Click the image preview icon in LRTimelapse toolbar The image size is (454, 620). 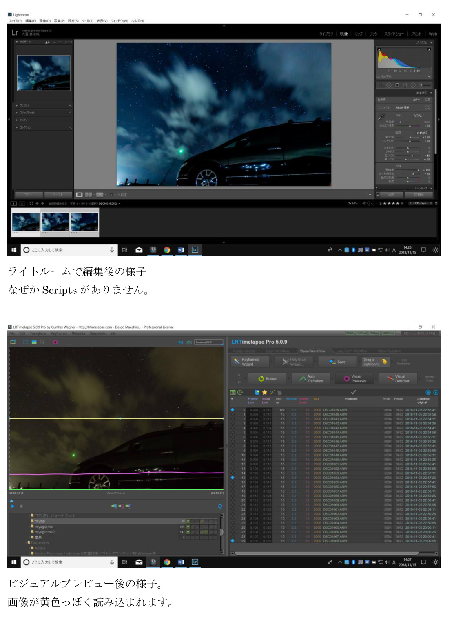coord(34,342)
